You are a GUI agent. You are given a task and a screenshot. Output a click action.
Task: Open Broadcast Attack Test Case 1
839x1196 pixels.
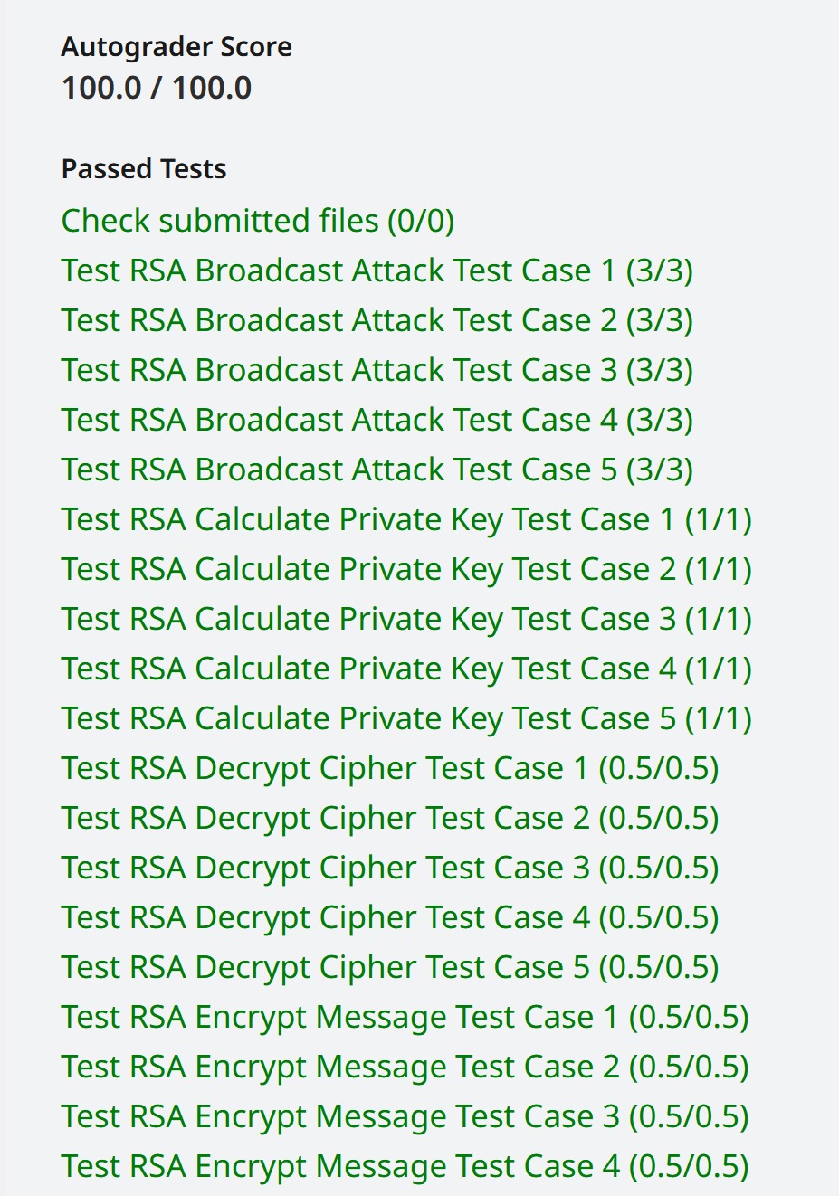[x=377, y=271]
